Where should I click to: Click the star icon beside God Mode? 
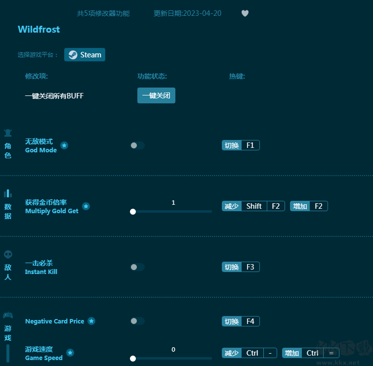pyautogui.click(x=64, y=145)
